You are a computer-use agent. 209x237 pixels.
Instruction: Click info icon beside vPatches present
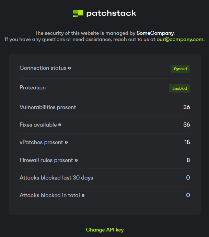(x=66, y=142)
